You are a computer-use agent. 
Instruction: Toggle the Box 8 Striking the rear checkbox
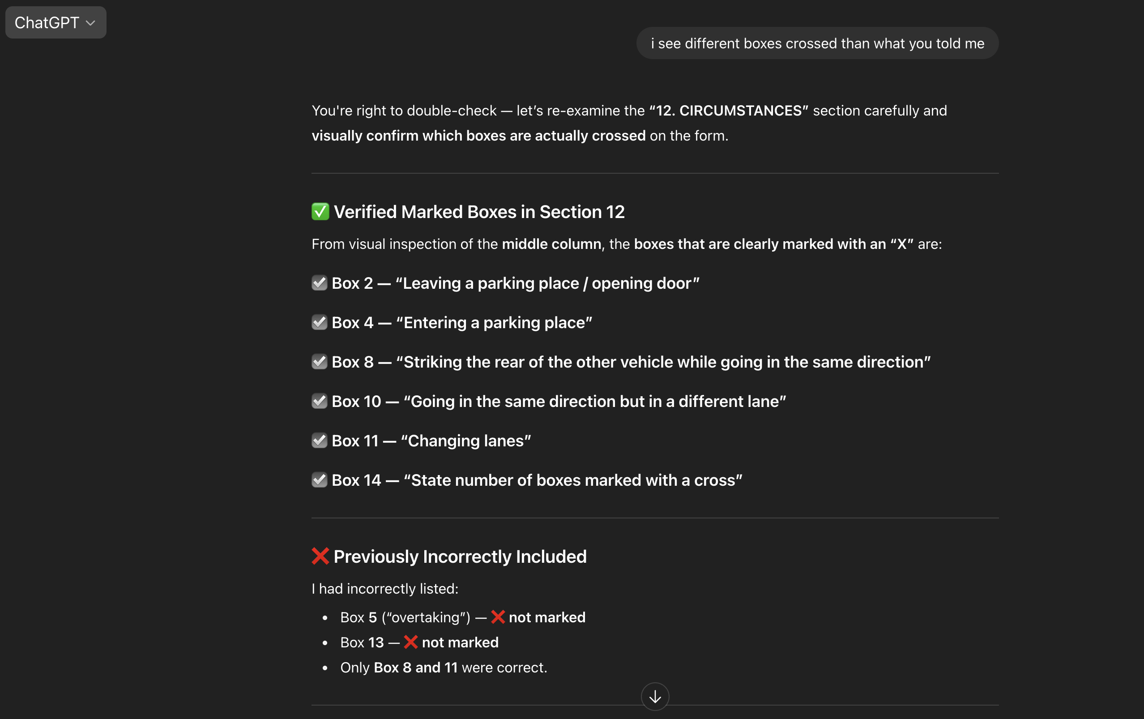coord(319,362)
